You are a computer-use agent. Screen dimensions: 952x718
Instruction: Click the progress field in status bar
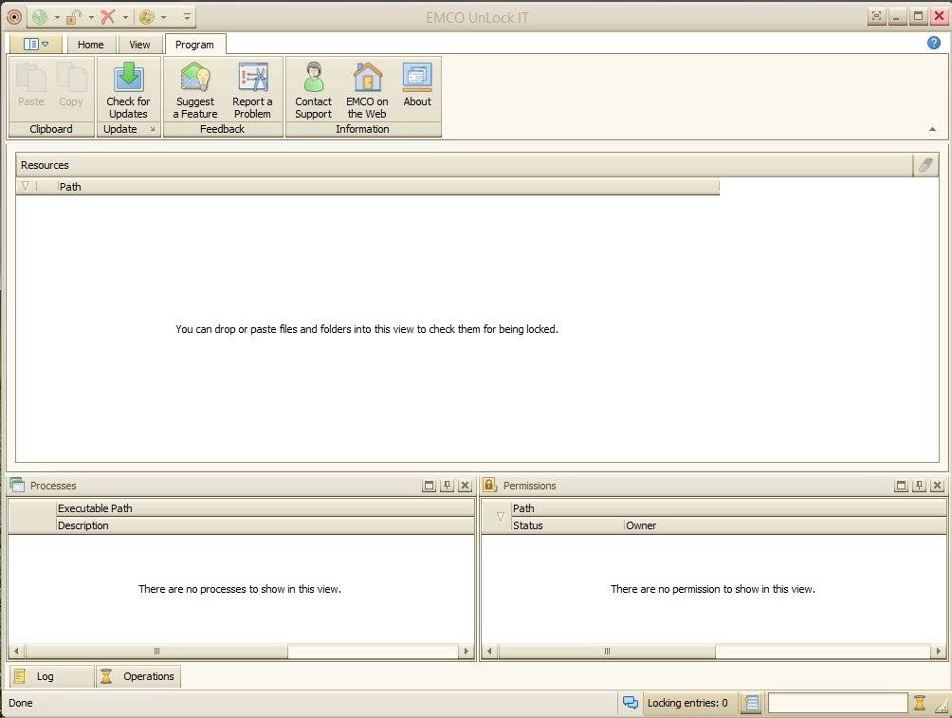point(837,703)
